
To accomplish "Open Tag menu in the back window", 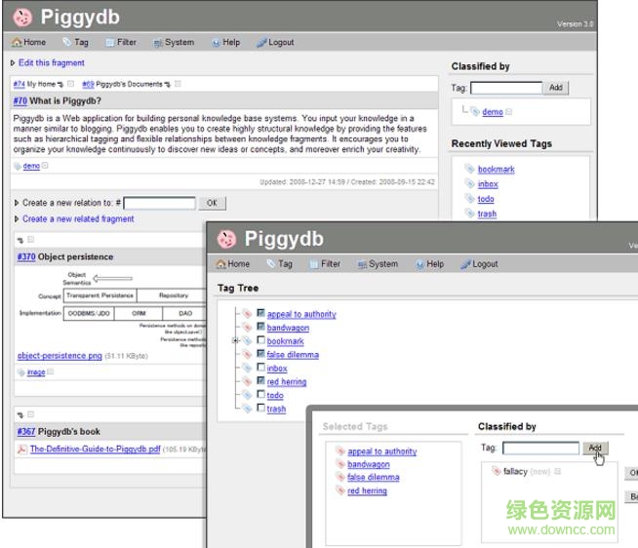I will [x=76, y=42].
